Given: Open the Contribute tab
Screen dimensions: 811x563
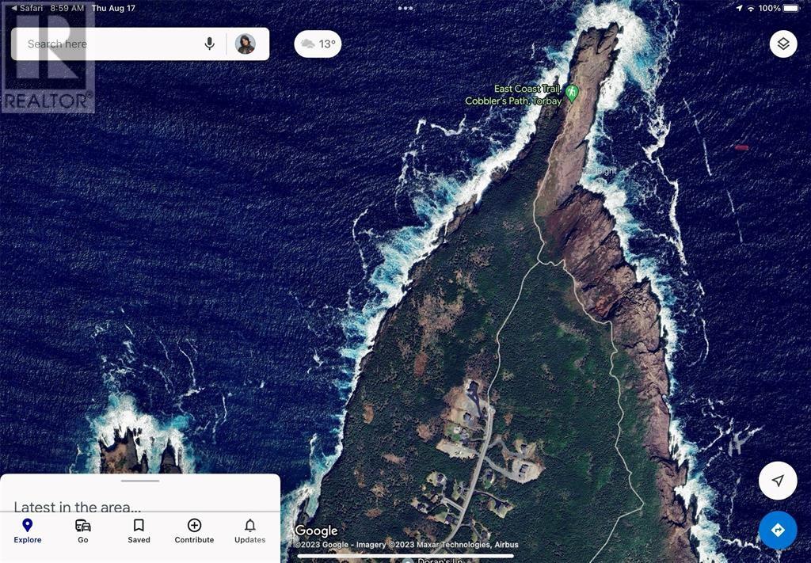Looking at the screenshot, I should point(194,531).
